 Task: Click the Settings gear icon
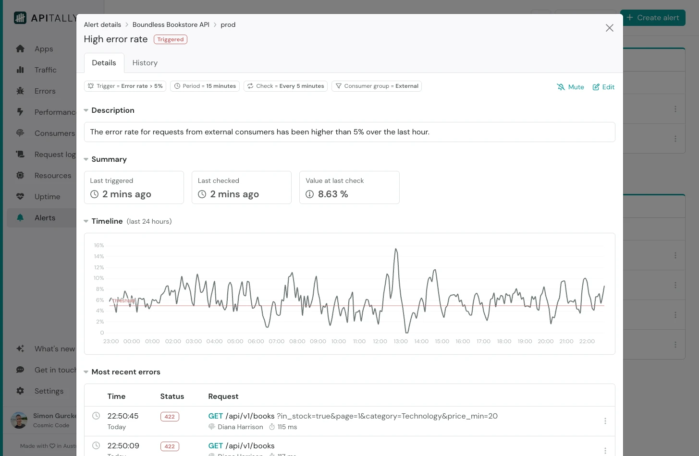tap(20, 391)
